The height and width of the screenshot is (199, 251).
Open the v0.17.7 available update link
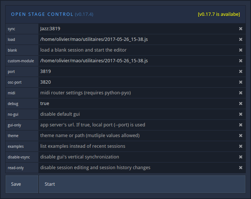219,14
